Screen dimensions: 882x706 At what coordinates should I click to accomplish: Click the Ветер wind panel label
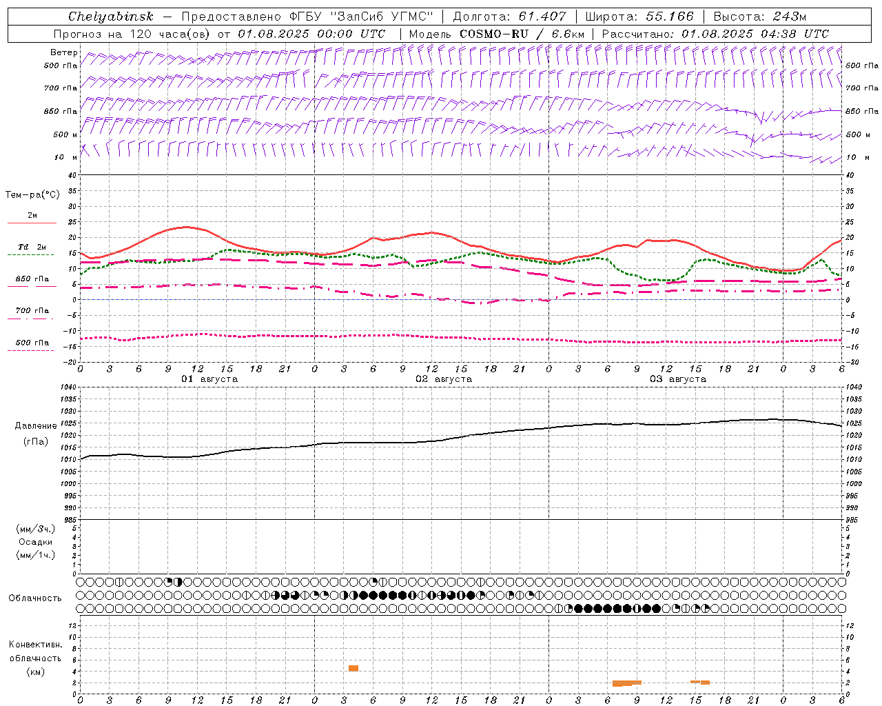tap(64, 52)
